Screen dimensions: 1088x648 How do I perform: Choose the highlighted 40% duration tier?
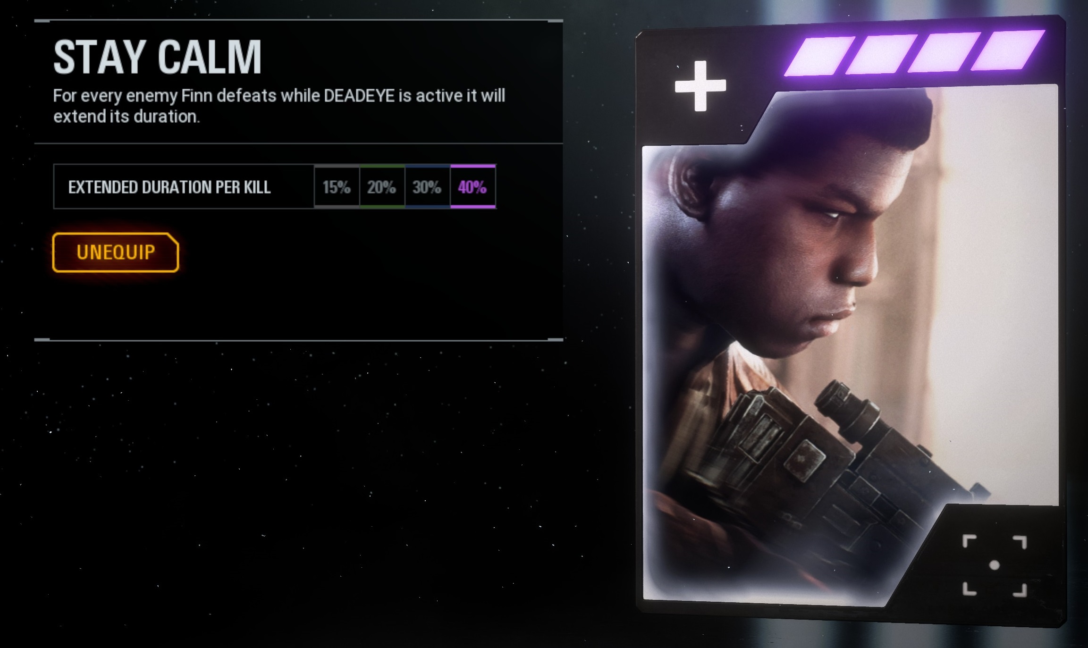pyautogui.click(x=473, y=187)
